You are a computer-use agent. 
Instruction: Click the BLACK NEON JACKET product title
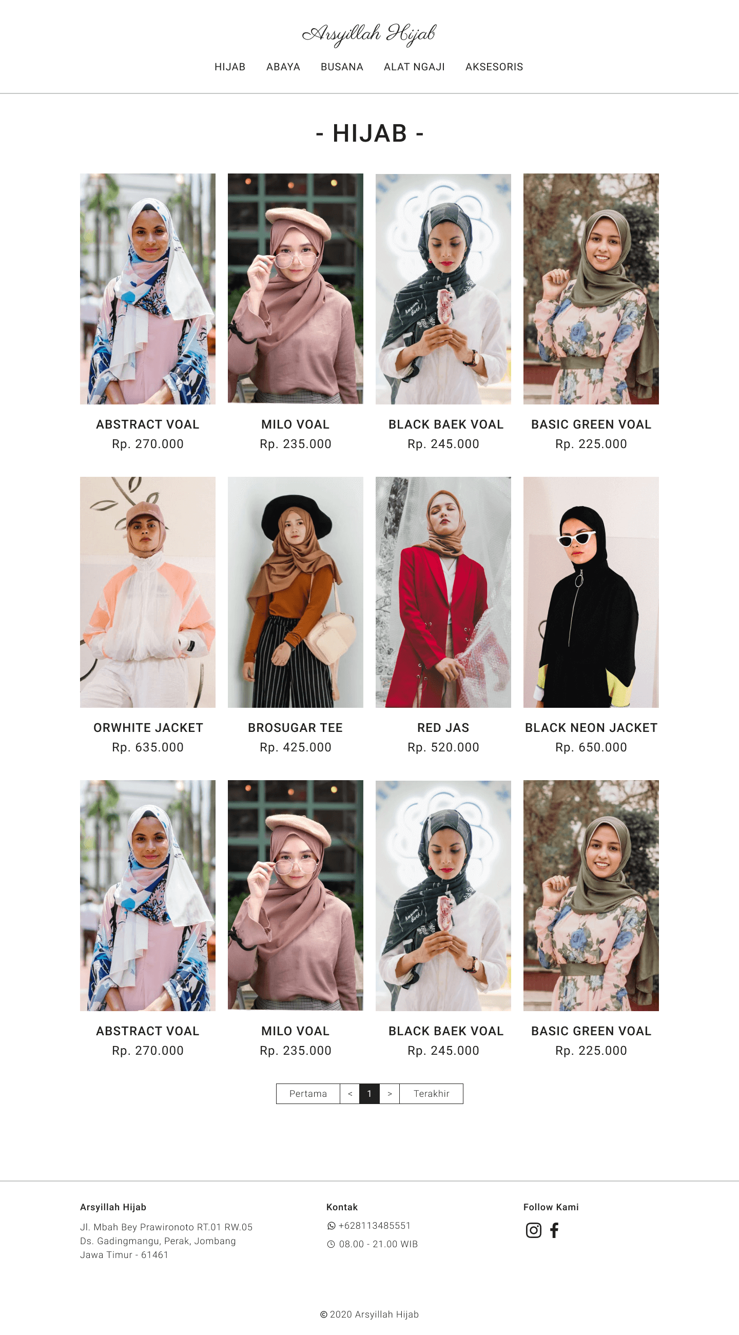[591, 728]
